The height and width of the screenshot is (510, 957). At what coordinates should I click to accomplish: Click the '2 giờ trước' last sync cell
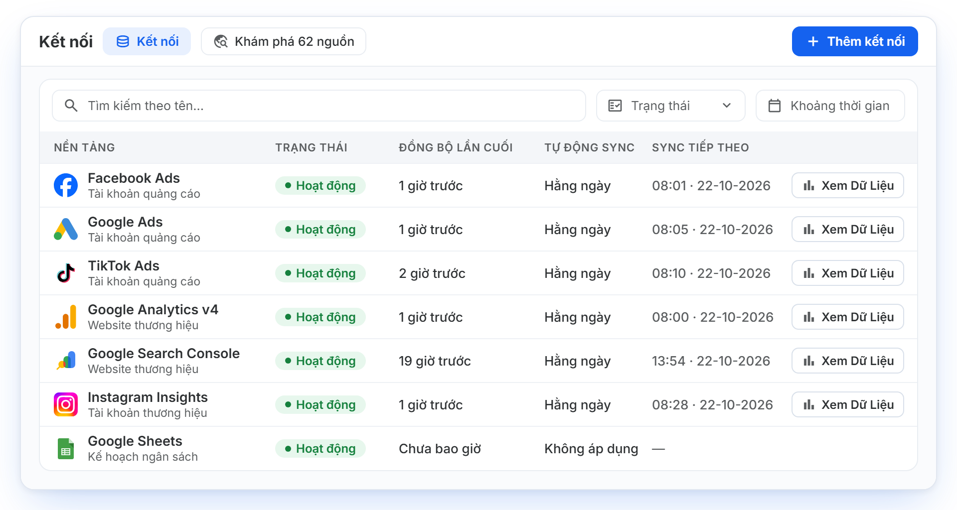point(432,273)
